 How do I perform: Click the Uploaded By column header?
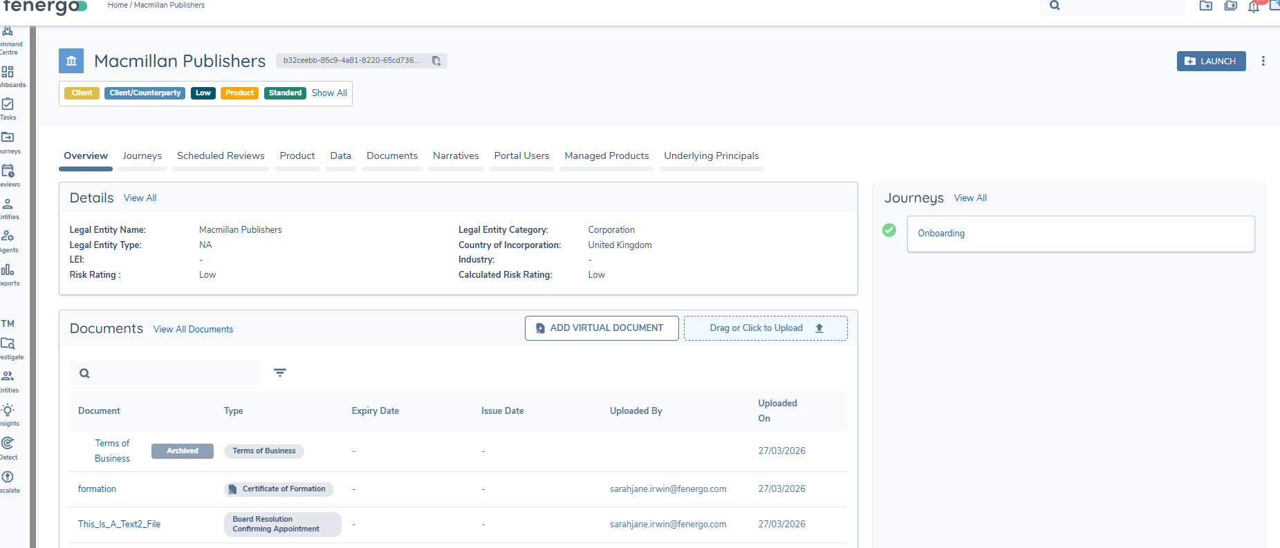pyautogui.click(x=636, y=410)
